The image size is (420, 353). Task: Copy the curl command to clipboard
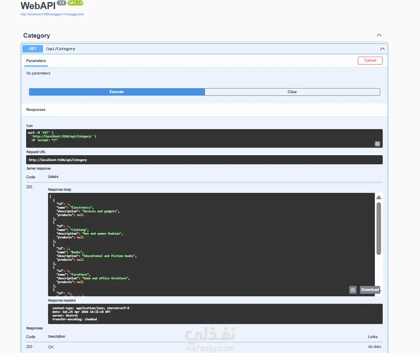377,144
